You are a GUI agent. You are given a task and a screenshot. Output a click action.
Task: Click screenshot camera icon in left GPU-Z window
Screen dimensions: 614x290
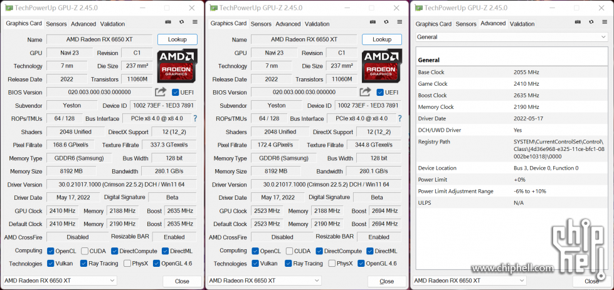[x=168, y=23]
